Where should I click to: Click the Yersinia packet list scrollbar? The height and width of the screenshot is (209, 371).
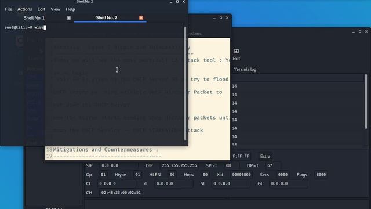(366, 102)
